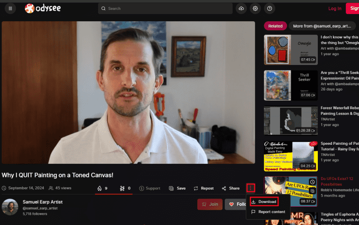Click the Follow heart button
359x225 pixels.
(237, 204)
